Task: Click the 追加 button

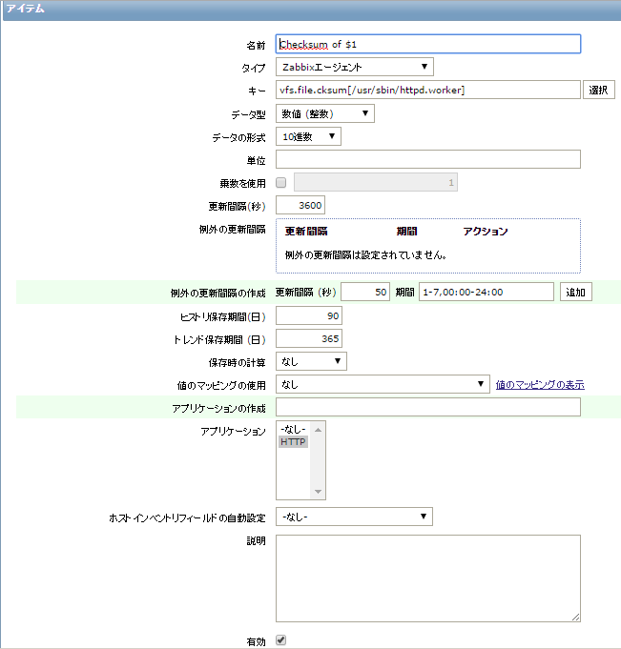Action: pyautogui.click(x=576, y=293)
